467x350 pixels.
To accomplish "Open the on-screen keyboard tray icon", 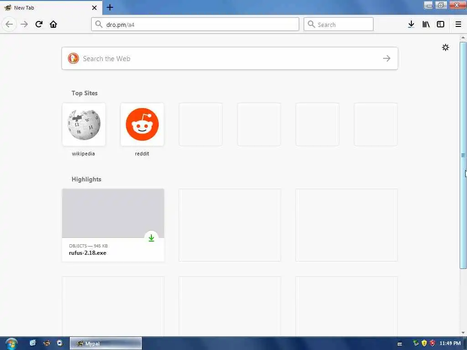I will pyautogui.click(x=400, y=344).
